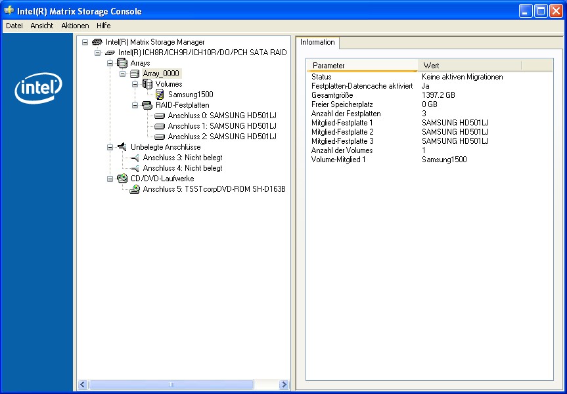Image resolution: width=567 pixels, height=394 pixels.
Task: Select the Array_0000 tree label
Action: [x=161, y=74]
